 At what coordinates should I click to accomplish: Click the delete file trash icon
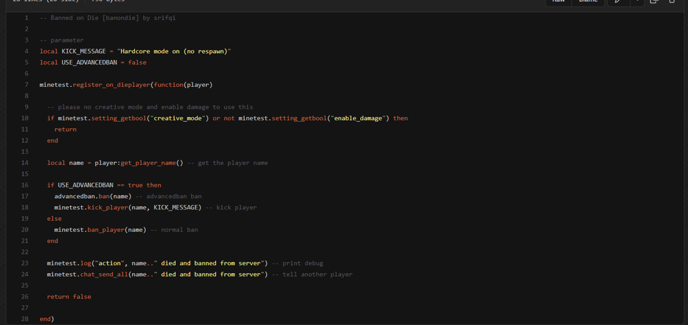672,2
